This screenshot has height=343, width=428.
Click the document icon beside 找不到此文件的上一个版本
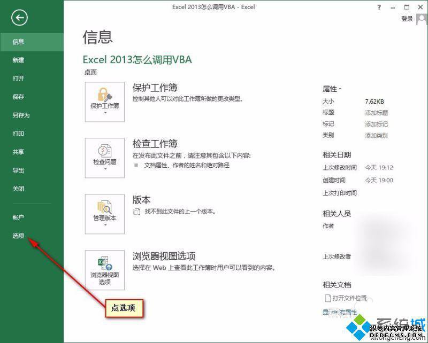(136, 212)
